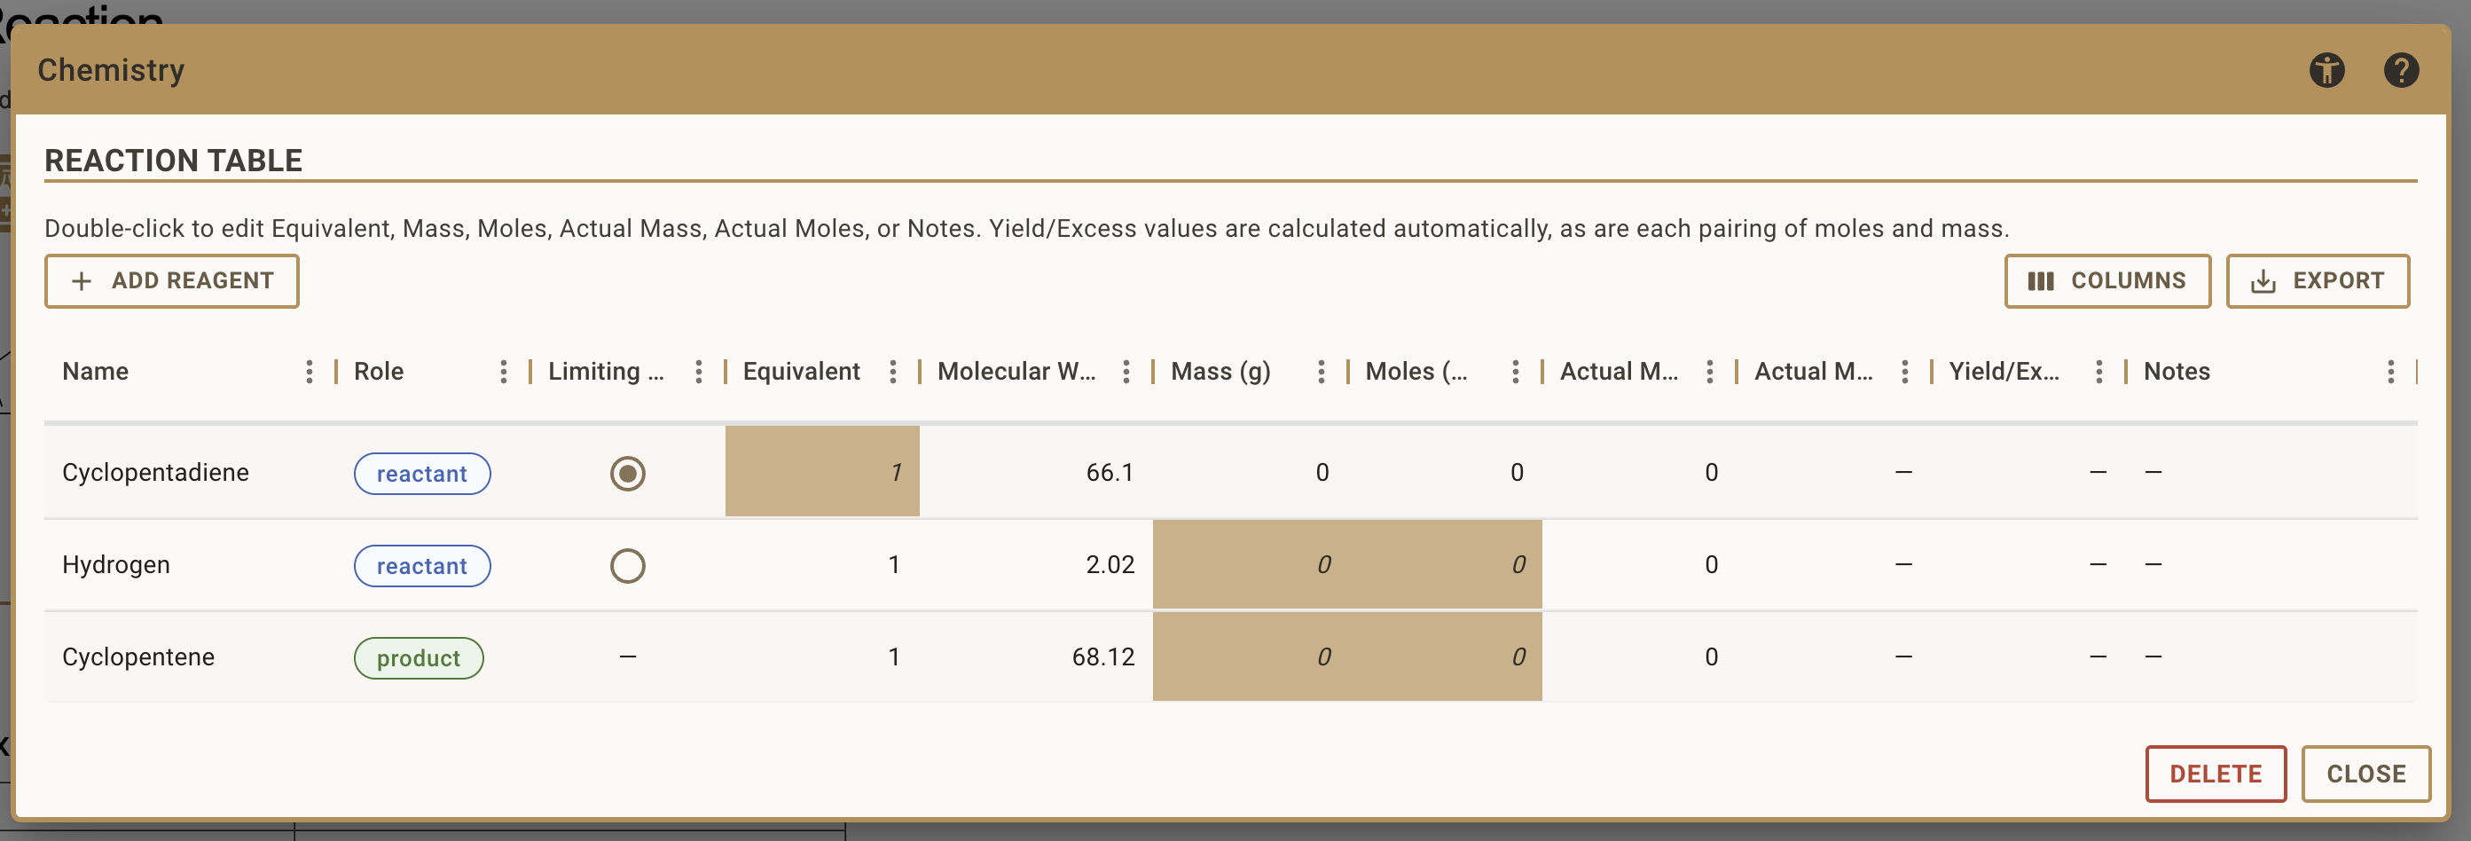The width and height of the screenshot is (2471, 841).
Task: Open the Notes column menu icon
Action: (x=2389, y=372)
